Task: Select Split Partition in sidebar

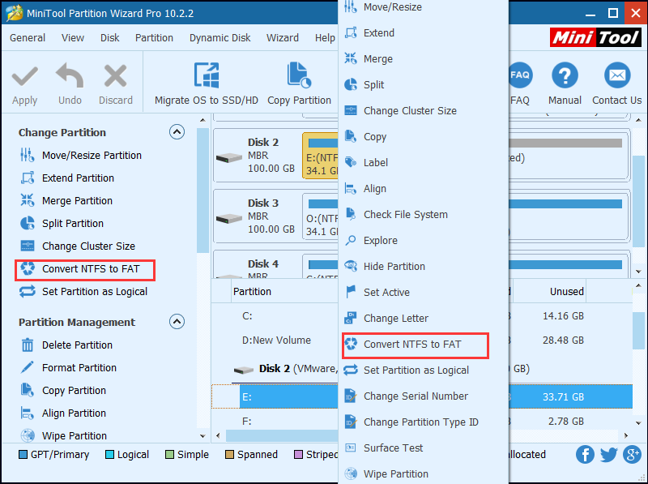Action: click(x=62, y=224)
